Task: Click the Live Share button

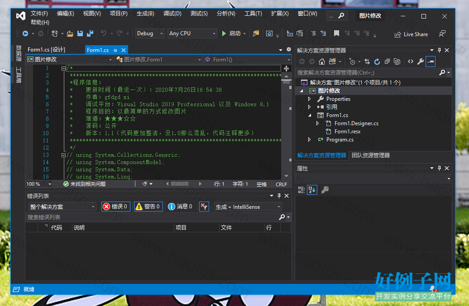Action: coord(411,34)
